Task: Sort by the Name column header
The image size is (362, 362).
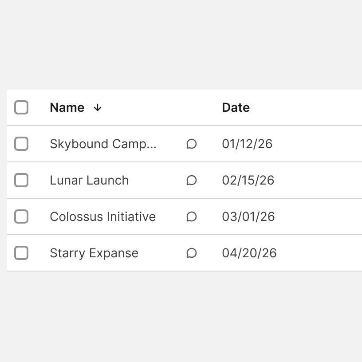Action: click(x=67, y=108)
